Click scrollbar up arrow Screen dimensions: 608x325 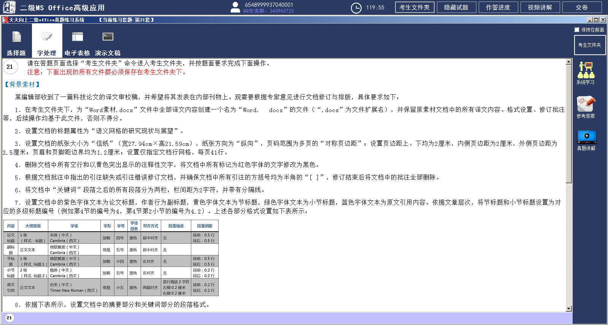[x=569, y=62]
